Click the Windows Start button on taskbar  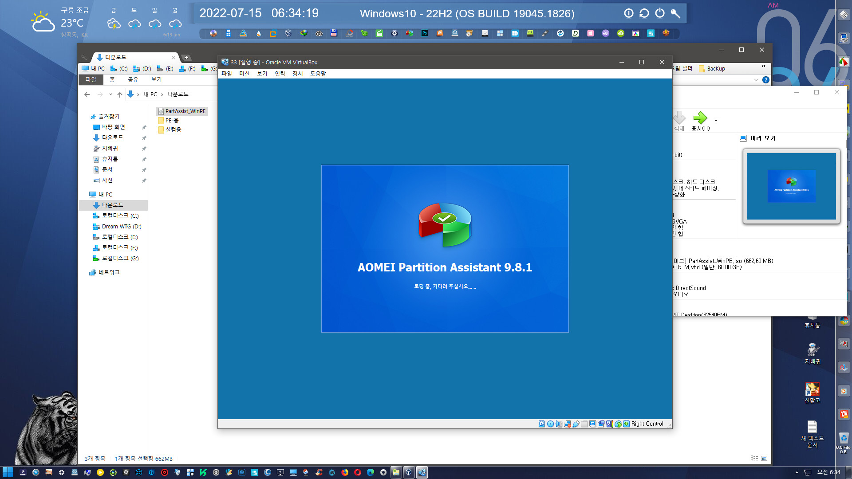[x=8, y=472]
